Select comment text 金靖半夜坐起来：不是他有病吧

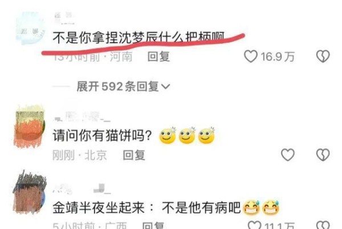click(x=146, y=207)
